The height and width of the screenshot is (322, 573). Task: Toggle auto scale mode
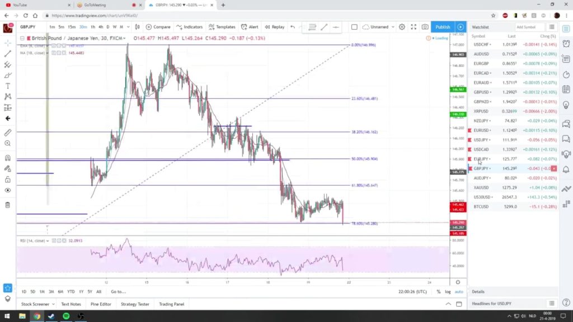459,292
